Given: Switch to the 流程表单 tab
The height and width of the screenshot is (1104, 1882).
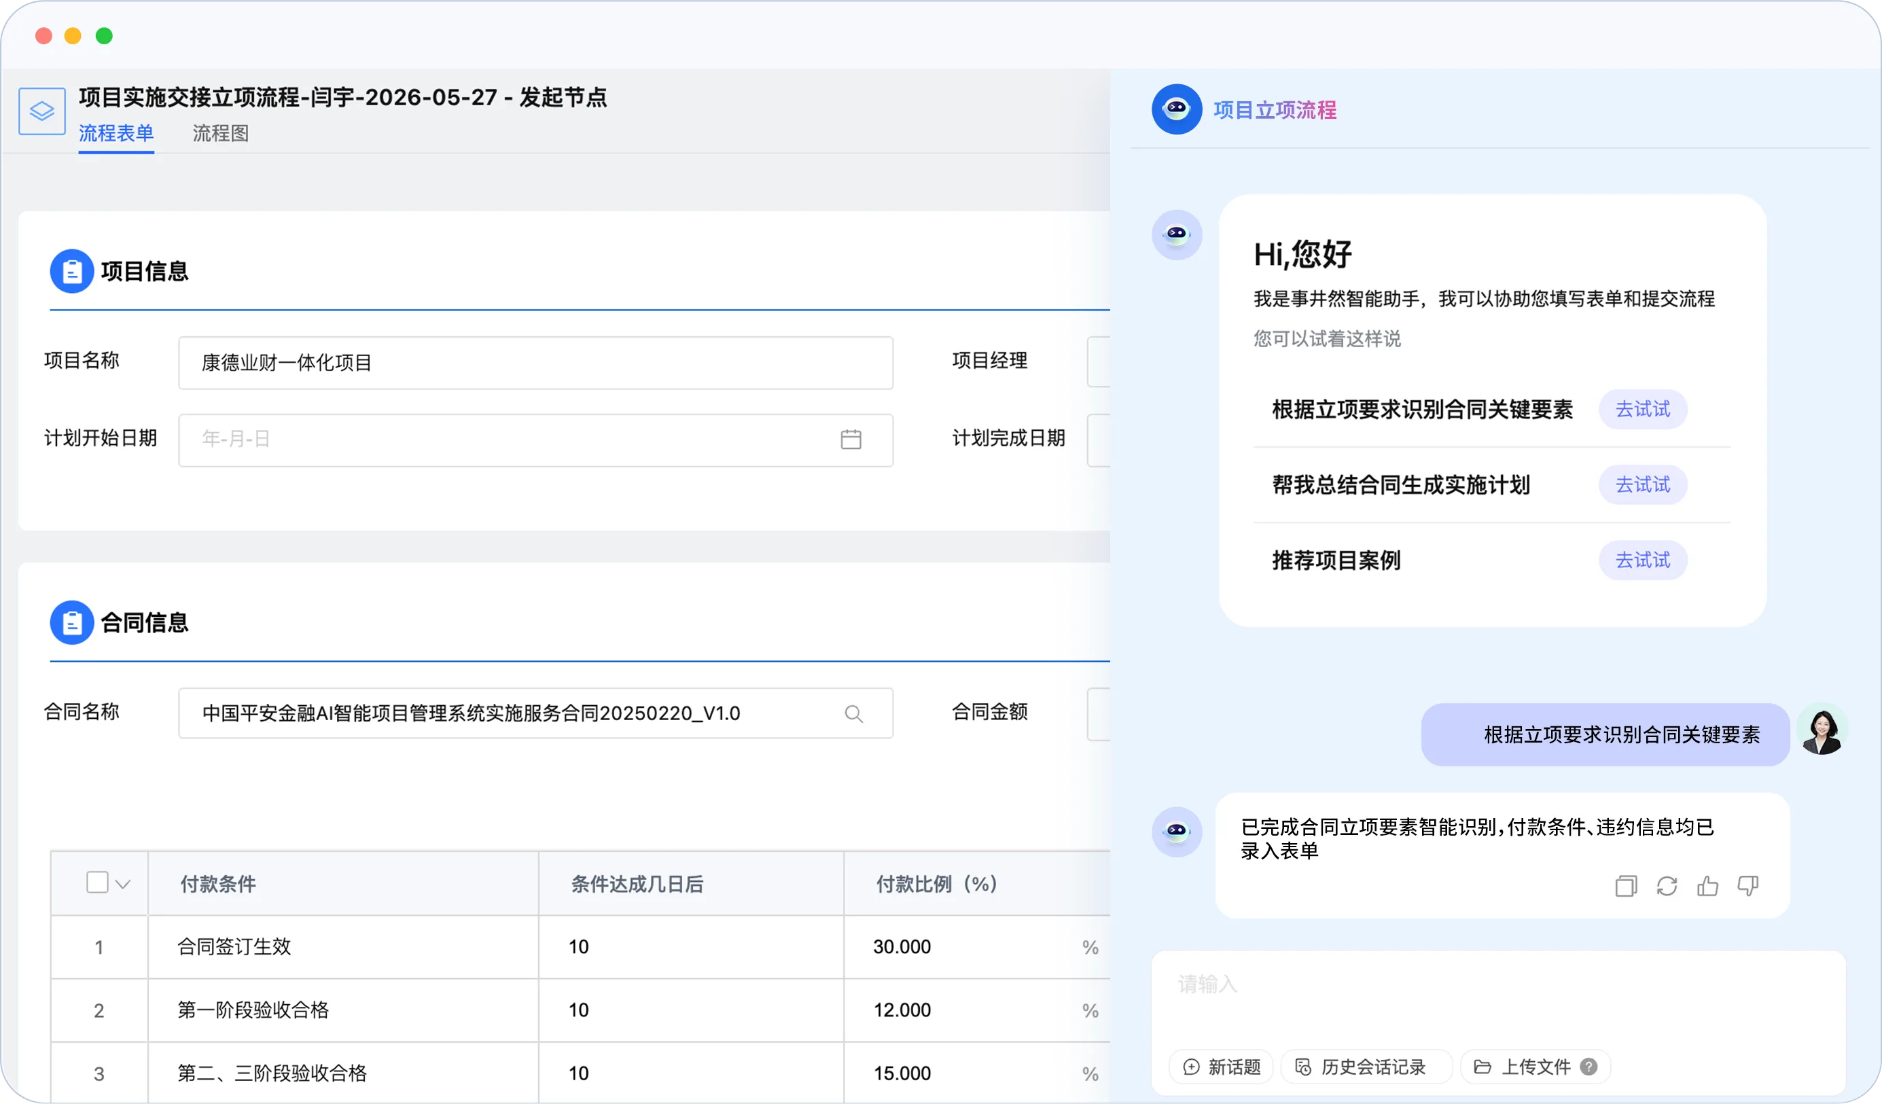Looking at the screenshot, I should (116, 134).
